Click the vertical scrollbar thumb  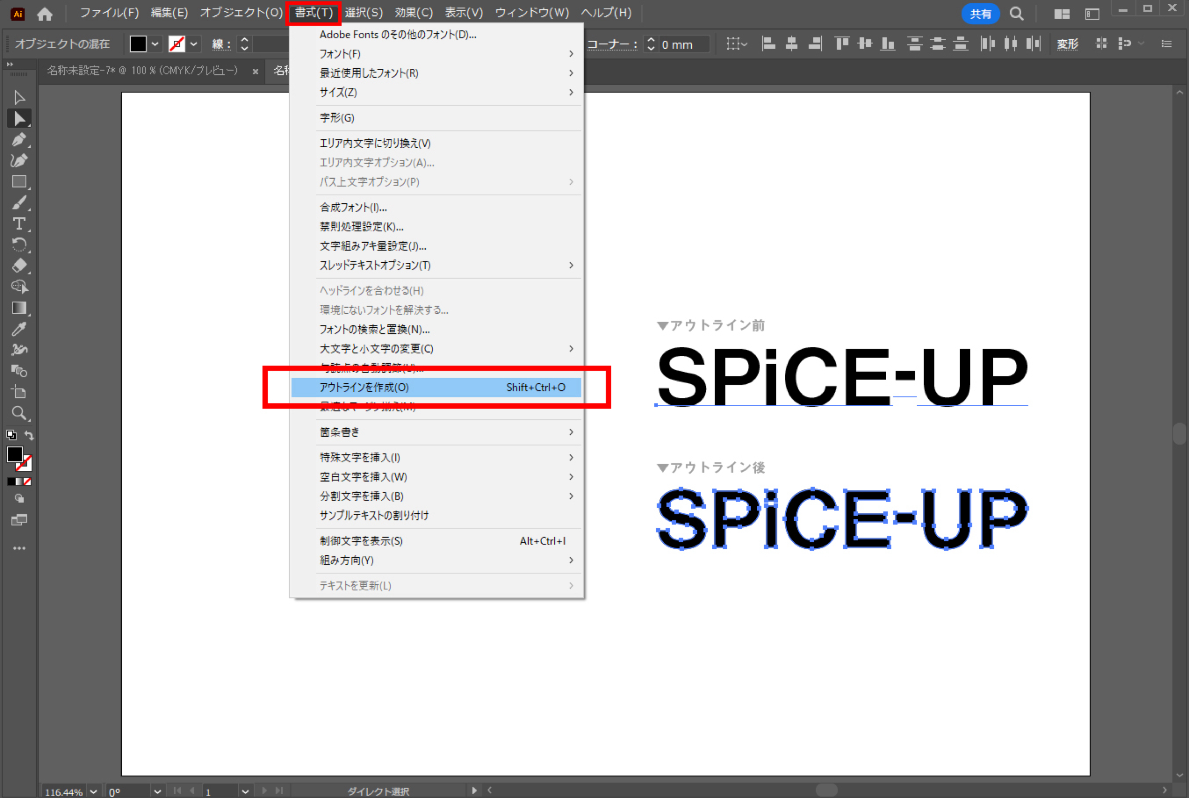[1180, 434]
